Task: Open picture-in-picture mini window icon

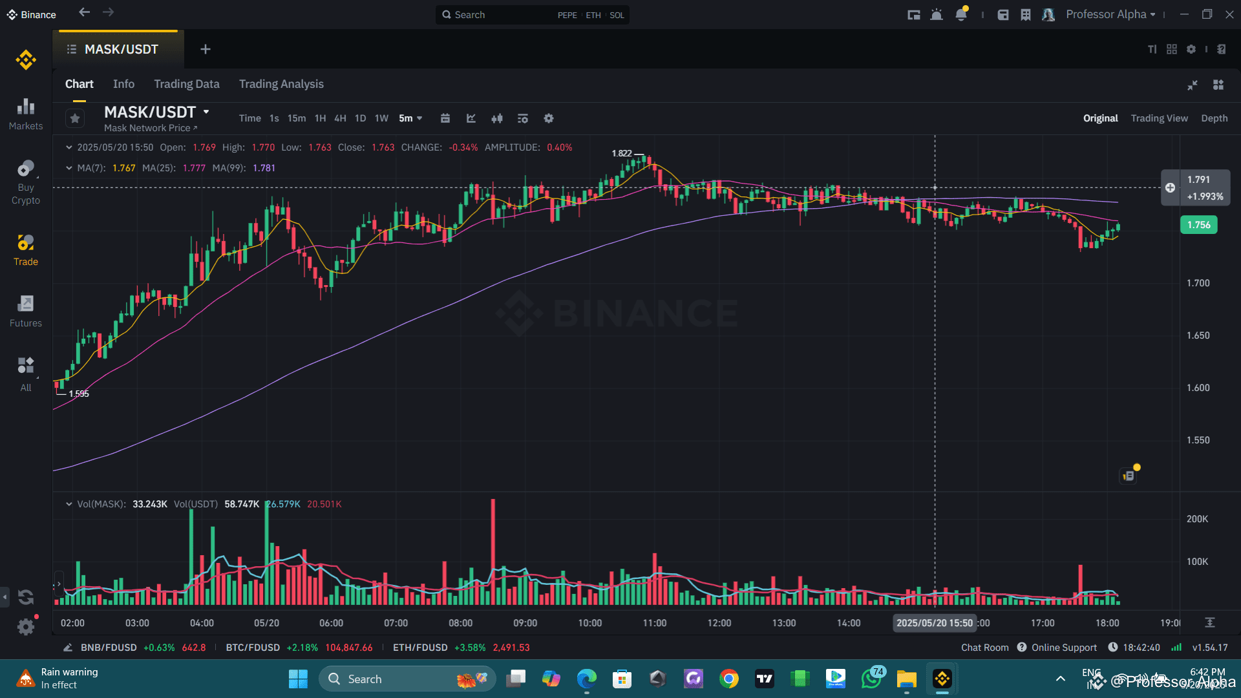Action: tap(914, 15)
